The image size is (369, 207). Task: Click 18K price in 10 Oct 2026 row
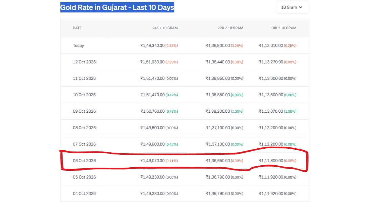coord(271,95)
